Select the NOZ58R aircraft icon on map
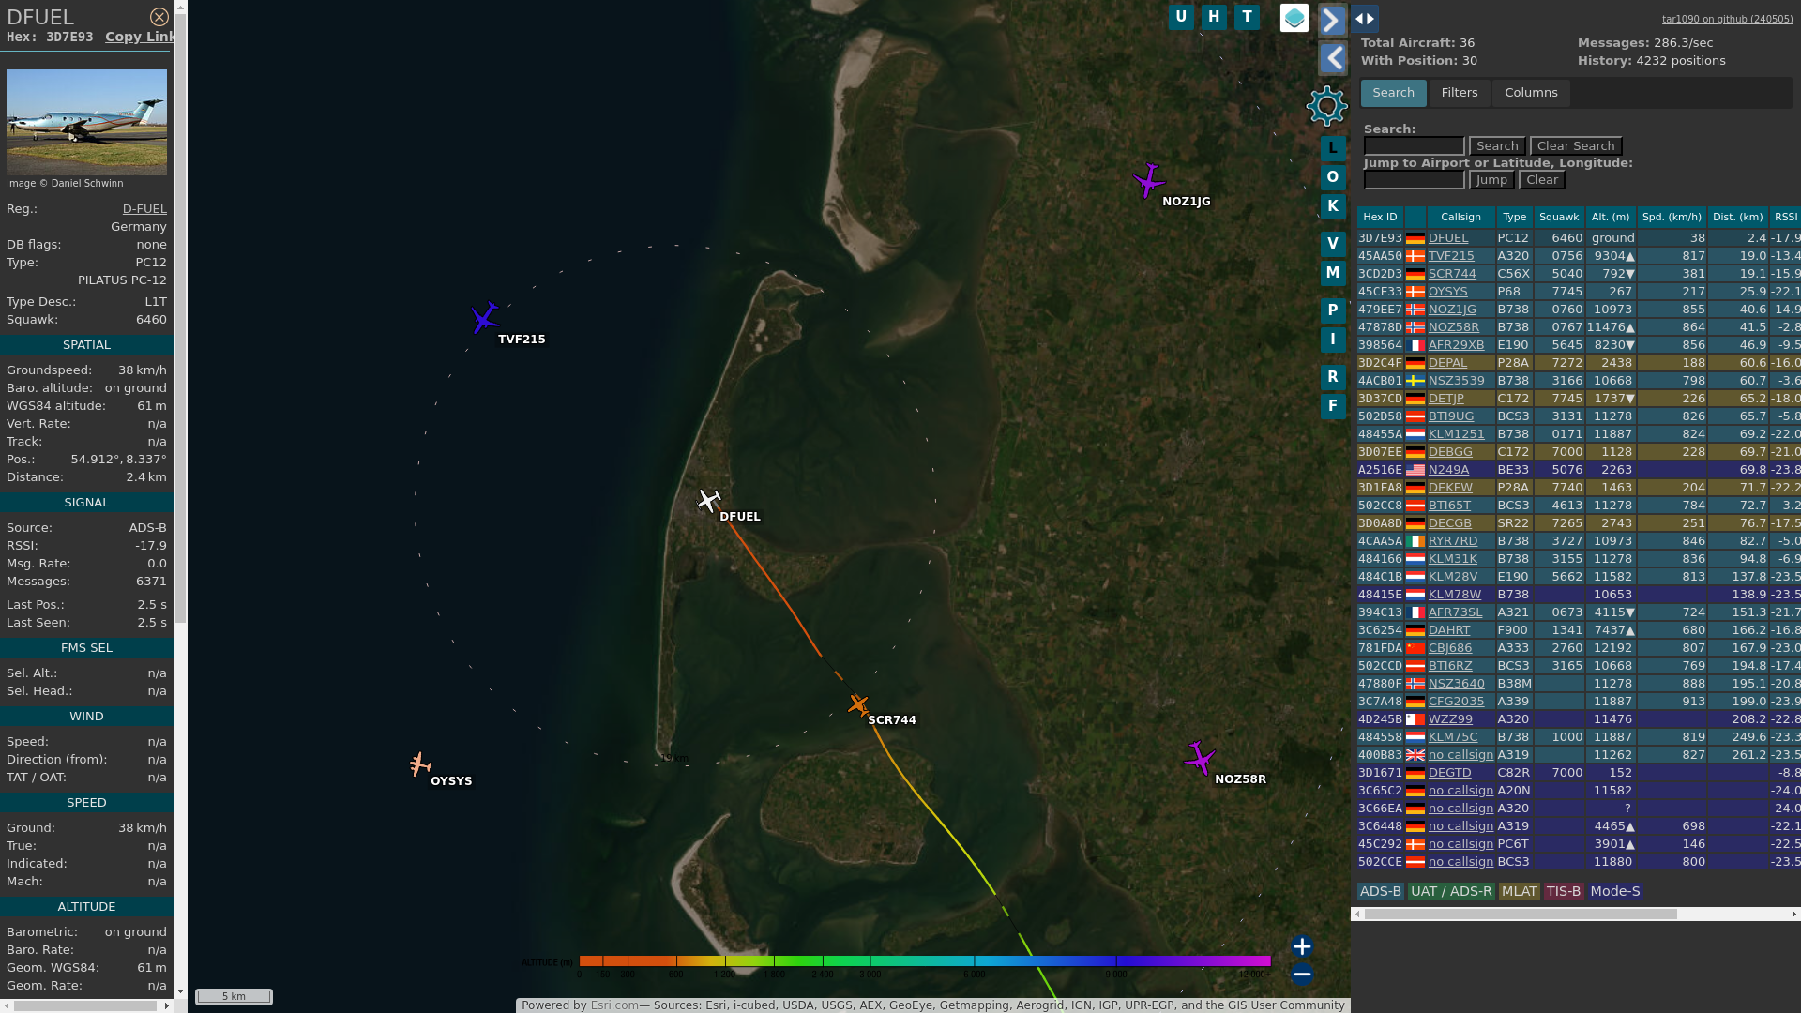This screenshot has width=1801, height=1013. point(1200,758)
